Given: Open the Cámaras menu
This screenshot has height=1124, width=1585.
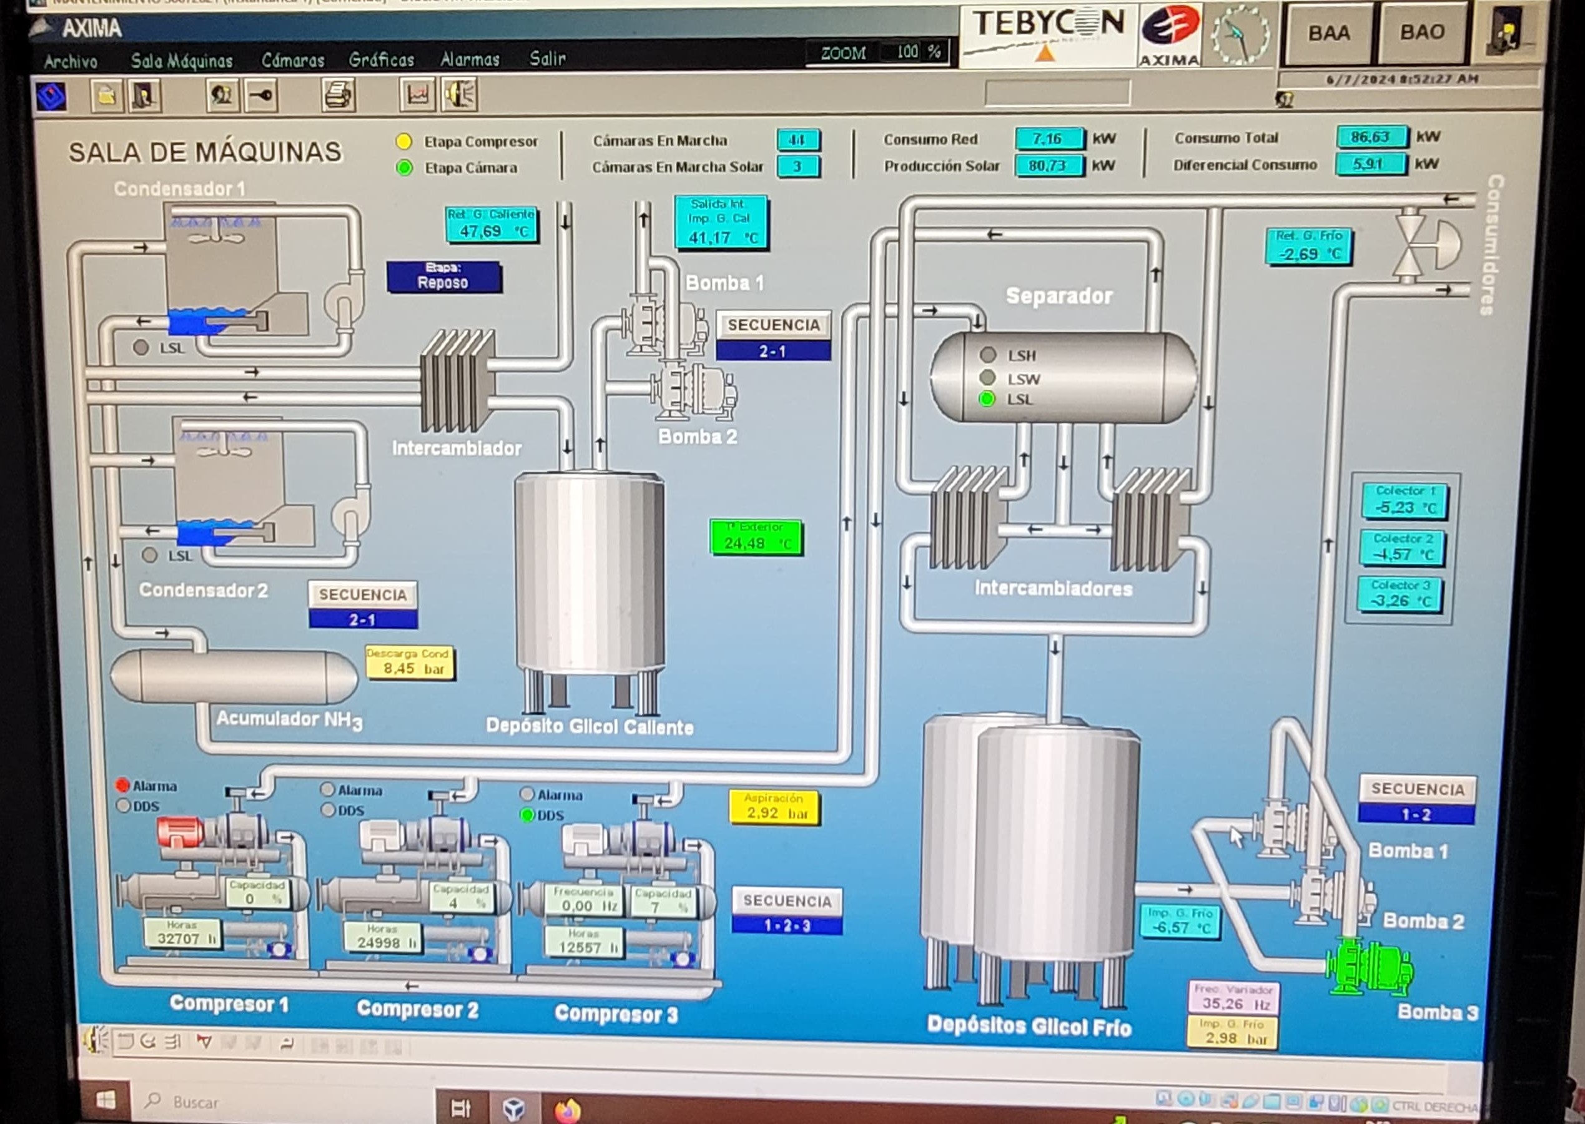Looking at the screenshot, I should point(293,60).
